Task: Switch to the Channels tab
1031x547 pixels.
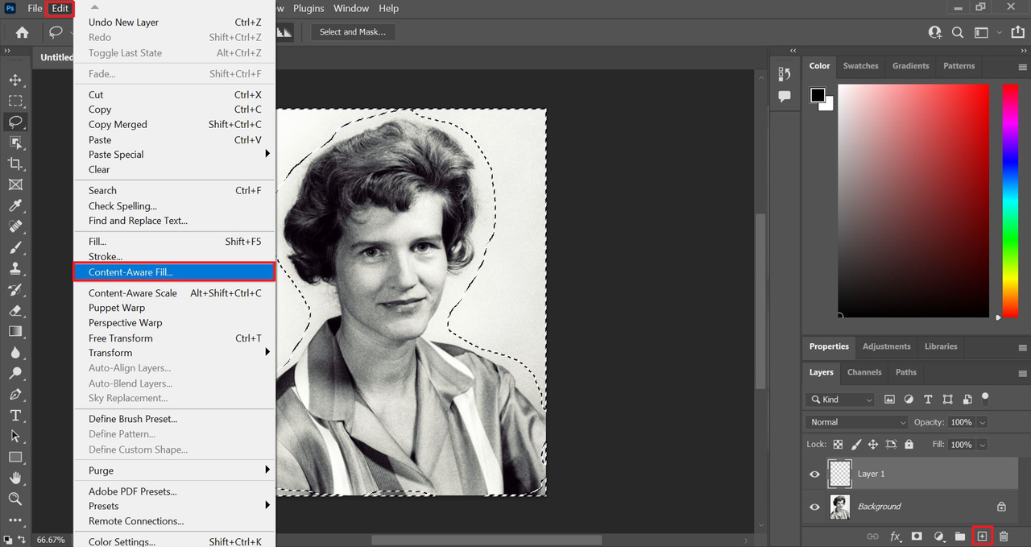Action: click(864, 372)
